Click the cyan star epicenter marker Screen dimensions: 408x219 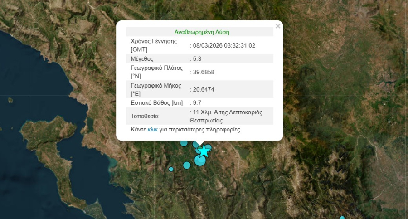204,150
